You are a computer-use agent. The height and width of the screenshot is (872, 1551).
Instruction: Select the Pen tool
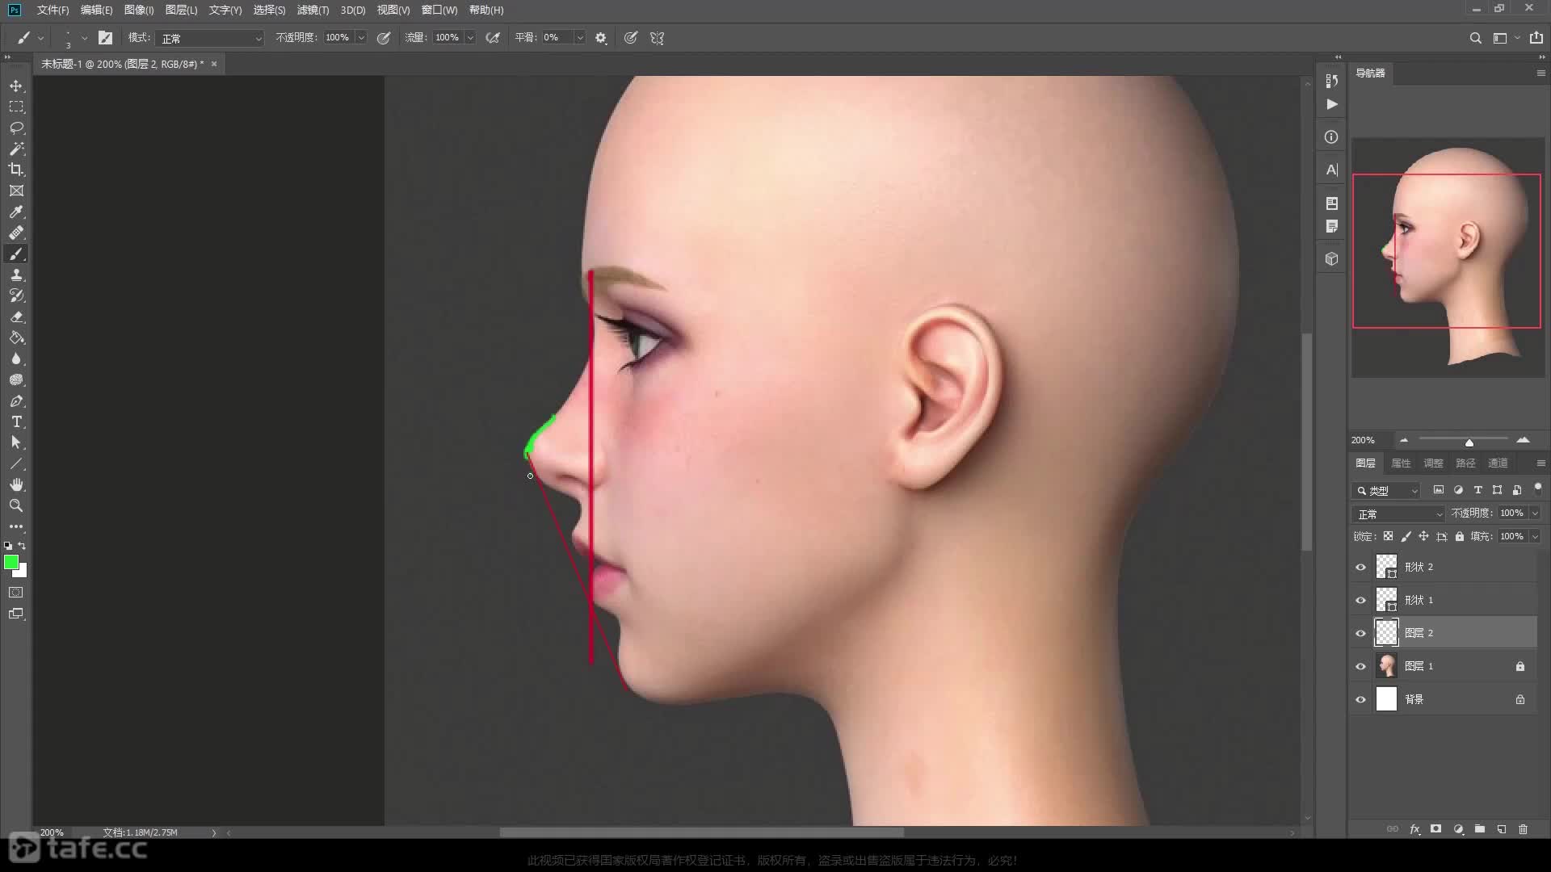click(x=16, y=400)
